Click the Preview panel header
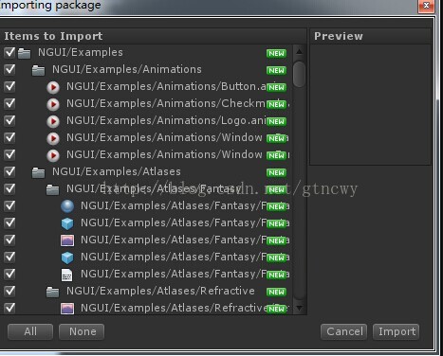The height and width of the screenshot is (356, 443). 339,36
